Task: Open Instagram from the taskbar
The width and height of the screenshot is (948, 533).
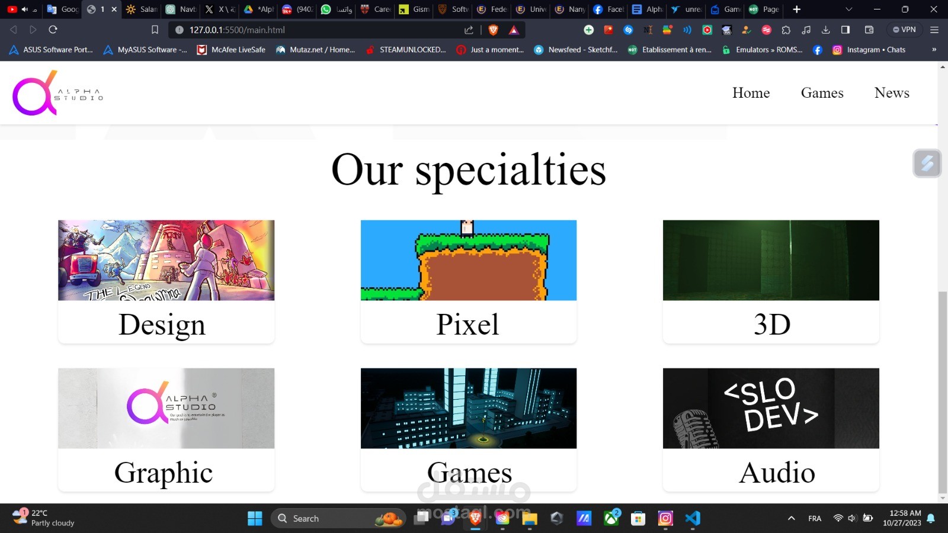Action: pyautogui.click(x=665, y=518)
